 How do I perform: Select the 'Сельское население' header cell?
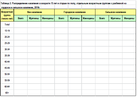(x=115, y=12)
